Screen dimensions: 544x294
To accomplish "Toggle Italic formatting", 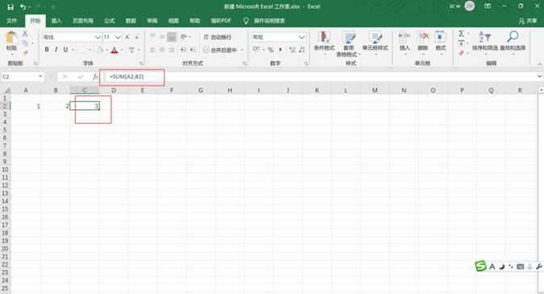I will tap(56, 49).
